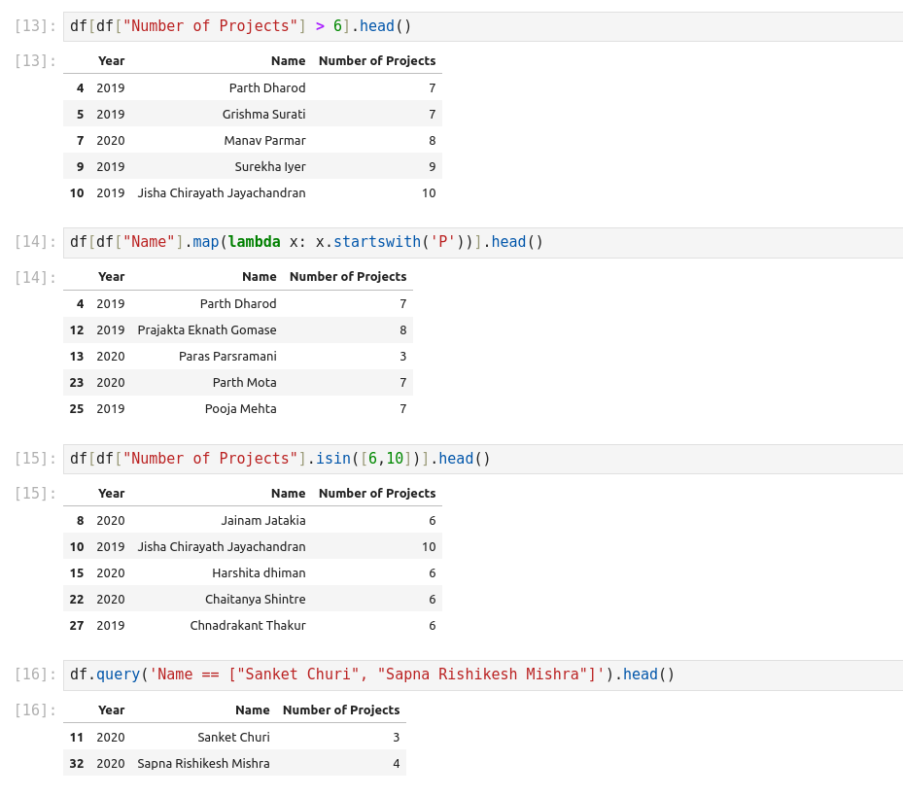Click the code cell filtering projects greater than 6
The height and width of the screenshot is (796, 903).
pos(482,26)
